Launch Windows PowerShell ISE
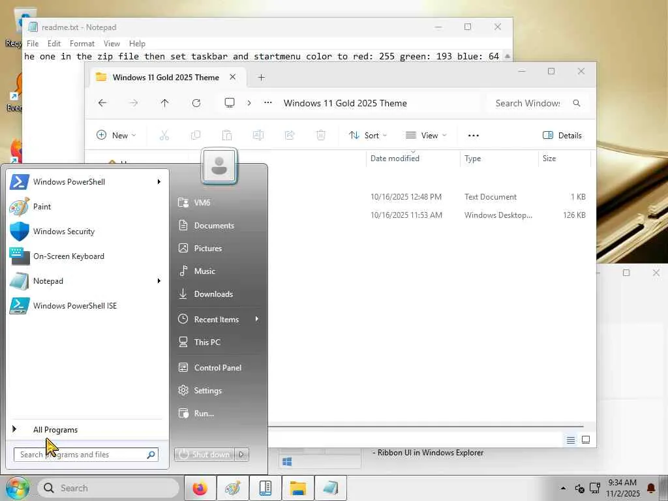This screenshot has height=501, width=668. click(87, 305)
